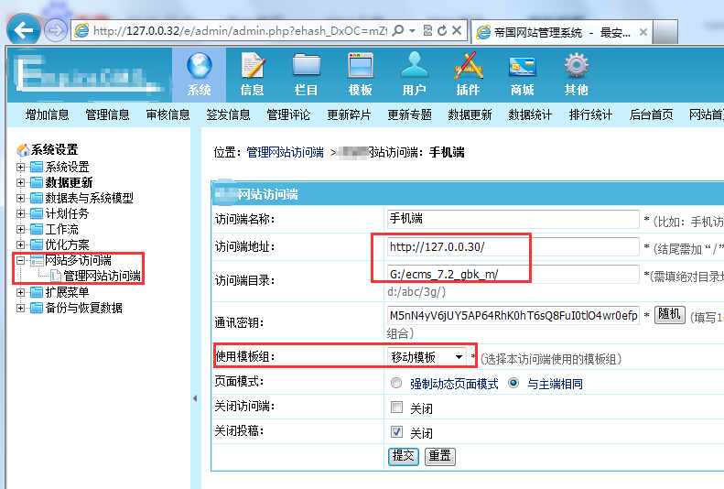
Task: Switch to 帝国网站管理系统 browser tab
Action: click(x=561, y=32)
